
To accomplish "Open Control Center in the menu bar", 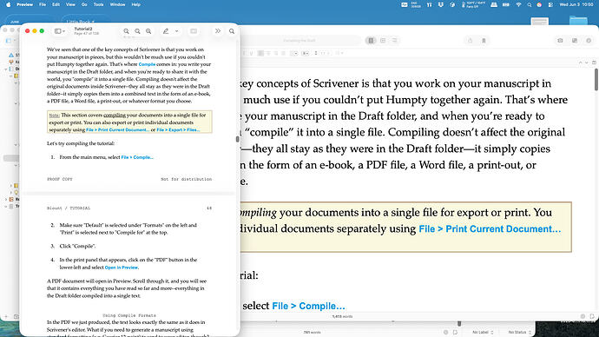I will click(550, 4).
